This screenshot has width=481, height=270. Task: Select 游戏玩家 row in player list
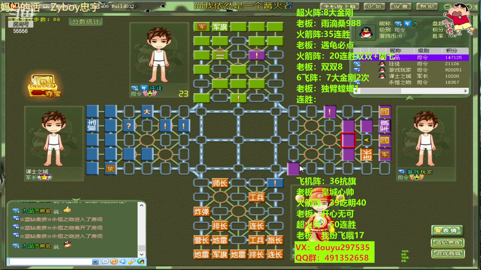tap(411, 70)
